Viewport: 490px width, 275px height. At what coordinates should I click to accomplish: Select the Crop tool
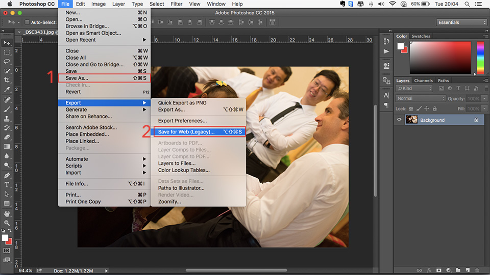[7, 80]
